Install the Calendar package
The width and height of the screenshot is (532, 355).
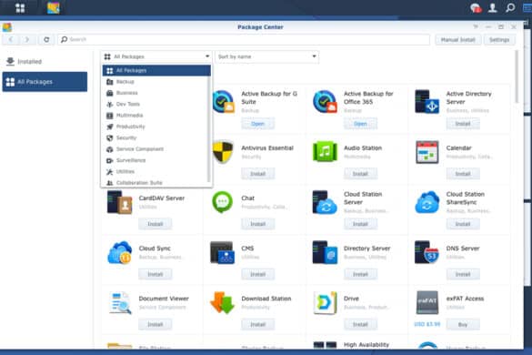(463, 174)
